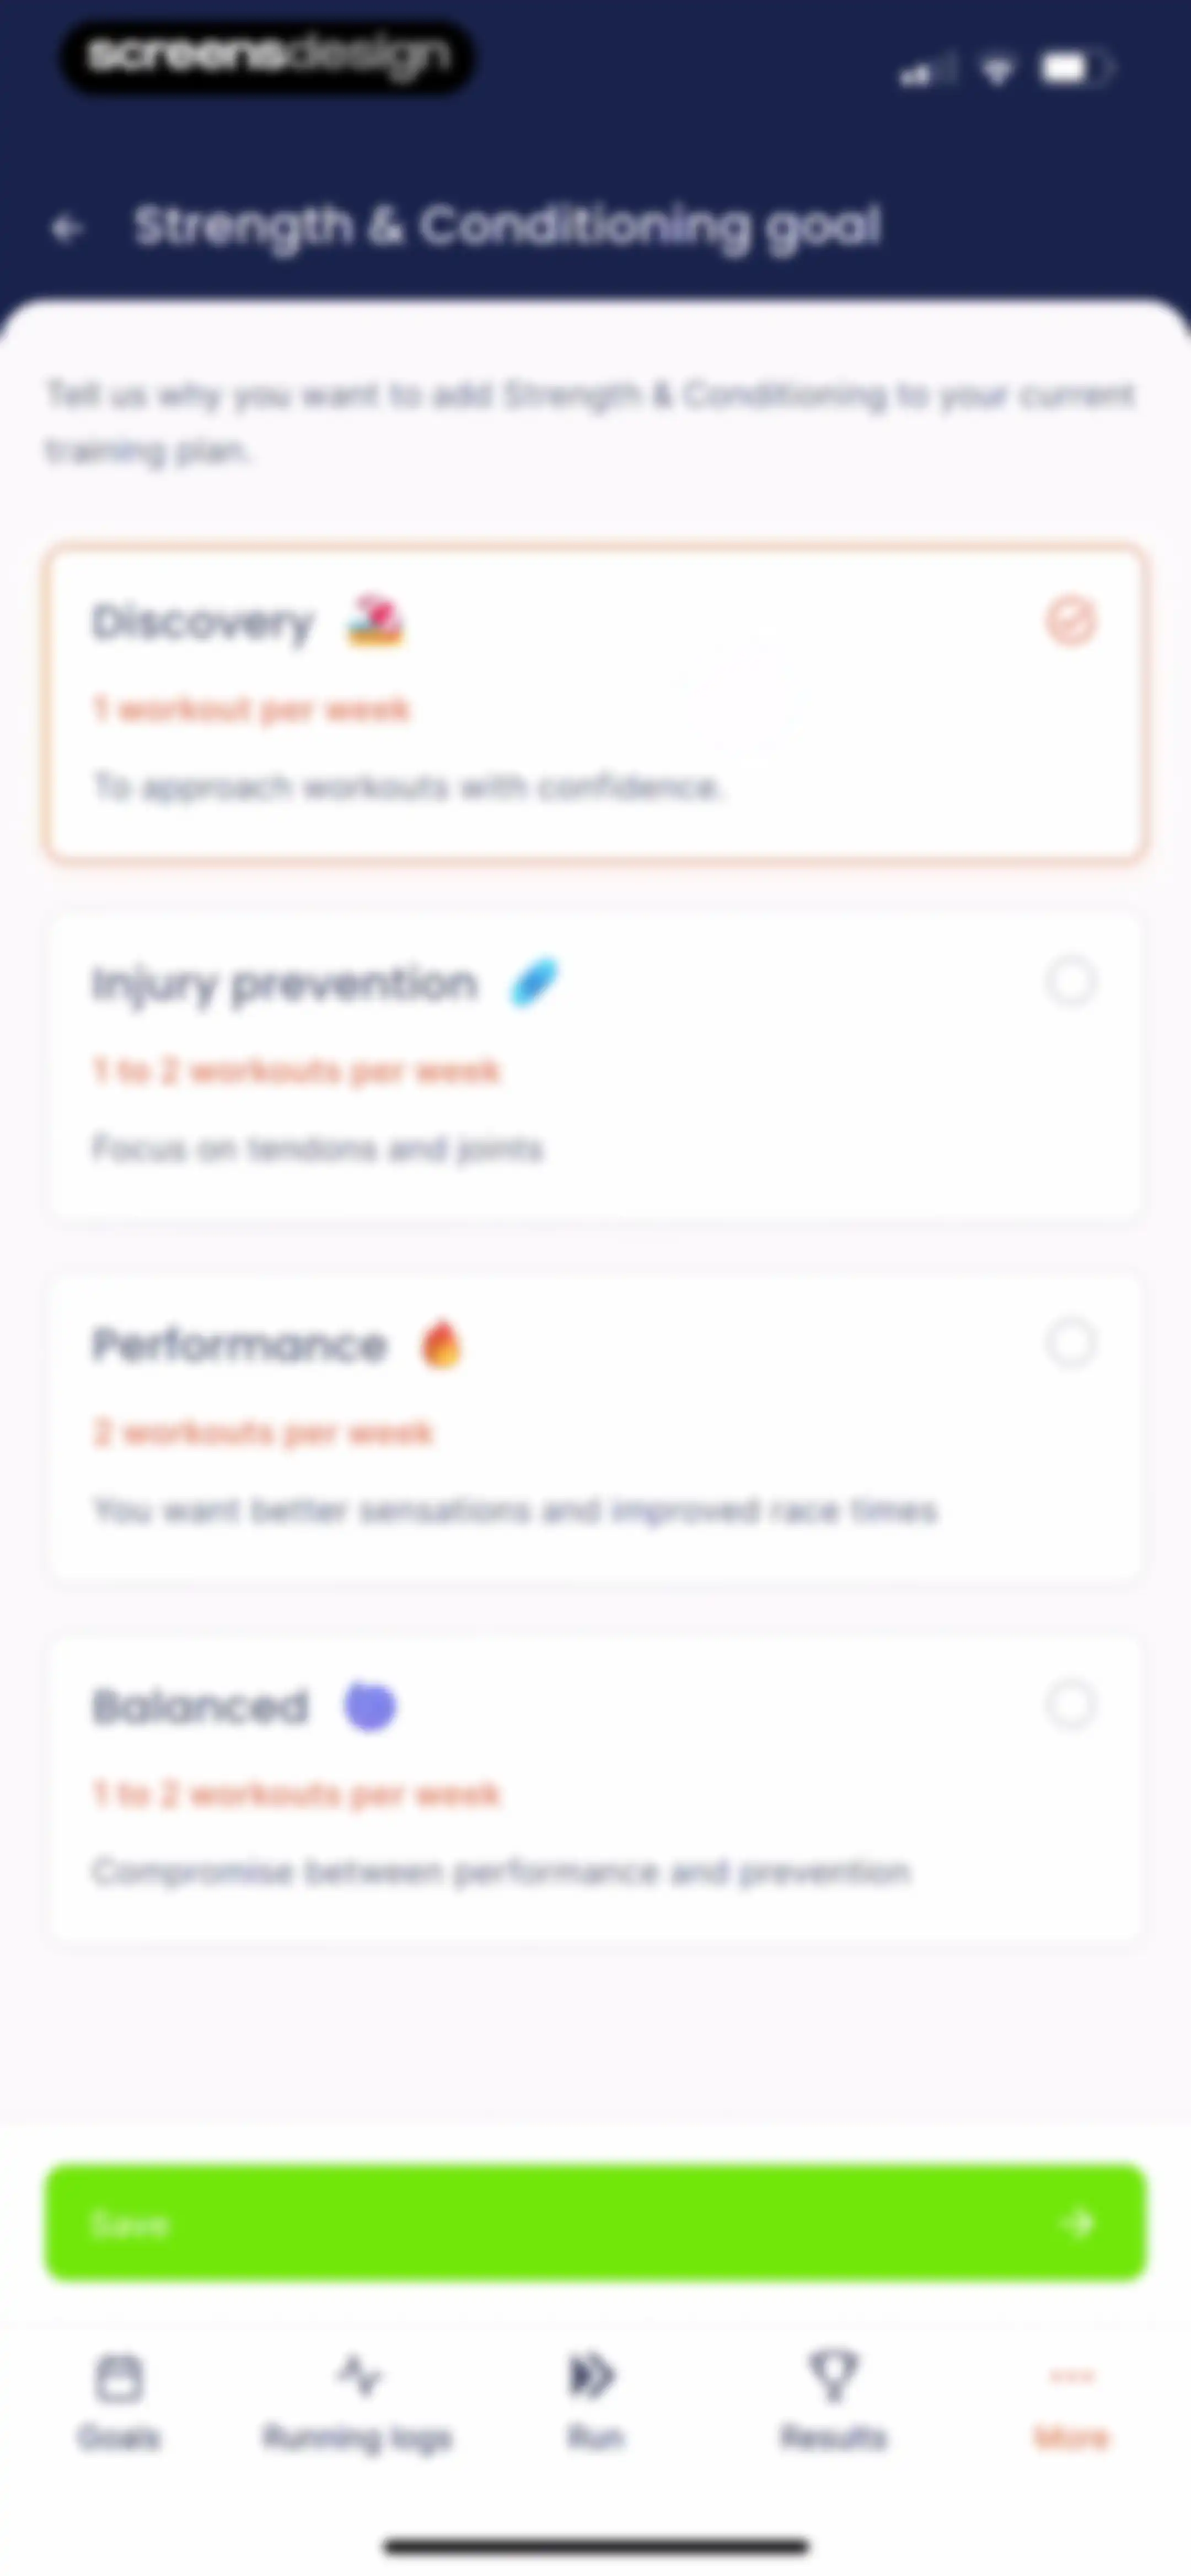The width and height of the screenshot is (1191, 2576).
Task: Tap the emoji icon beside Discovery
Action: point(375,621)
